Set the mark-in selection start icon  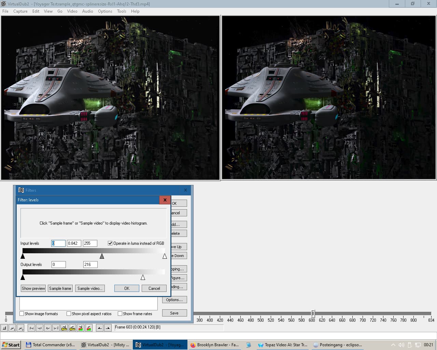click(x=100, y=328)
